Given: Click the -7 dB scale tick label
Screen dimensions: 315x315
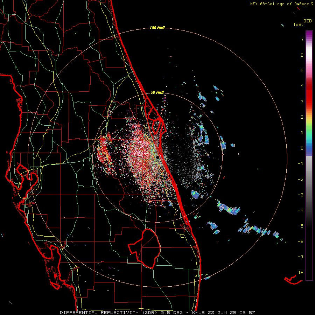Looking at the screenshot, I should [x=301, y=257].
